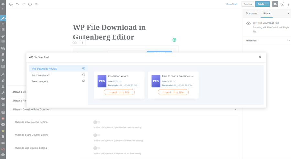
Task: Click the 25.66 kb size text
Action: [117, 81]
